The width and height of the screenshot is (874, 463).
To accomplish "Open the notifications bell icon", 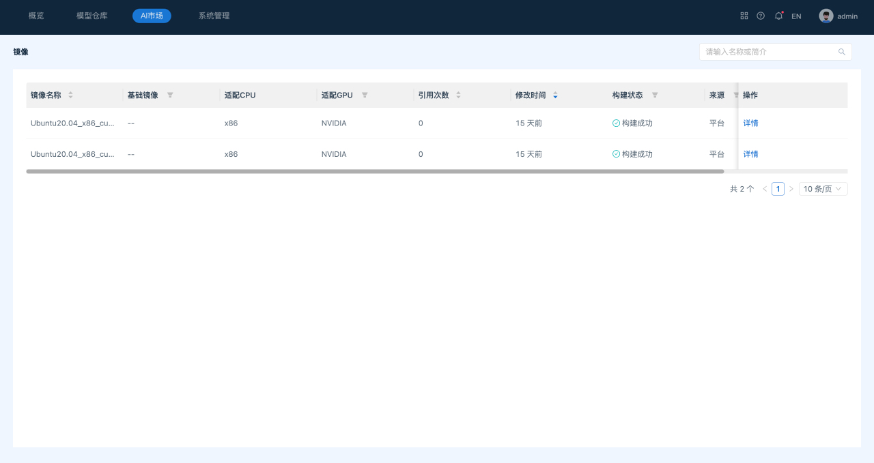I will pos(778,16).
